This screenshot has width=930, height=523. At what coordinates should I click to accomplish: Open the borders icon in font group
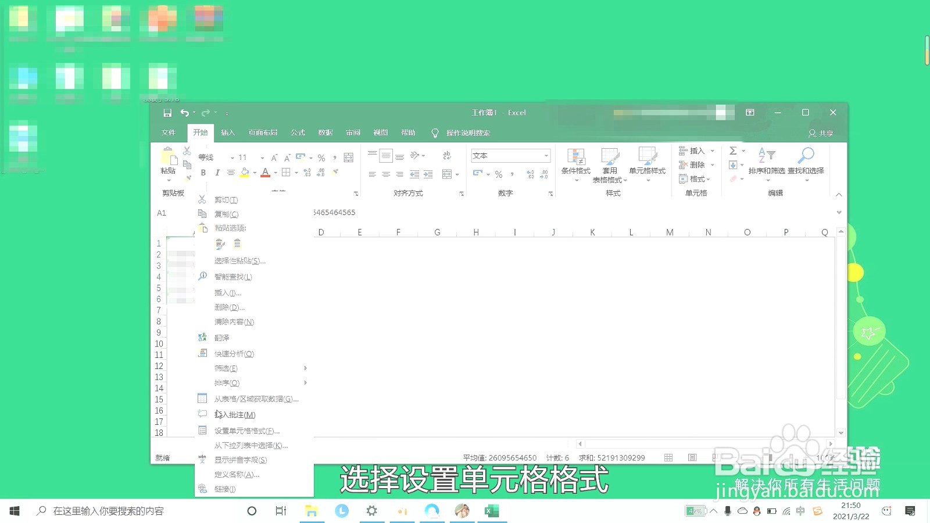pyautogui.click(x=286, y=172)
